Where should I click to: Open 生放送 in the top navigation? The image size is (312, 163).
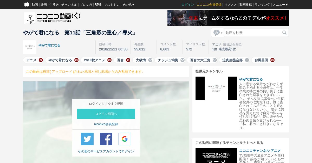54,5
